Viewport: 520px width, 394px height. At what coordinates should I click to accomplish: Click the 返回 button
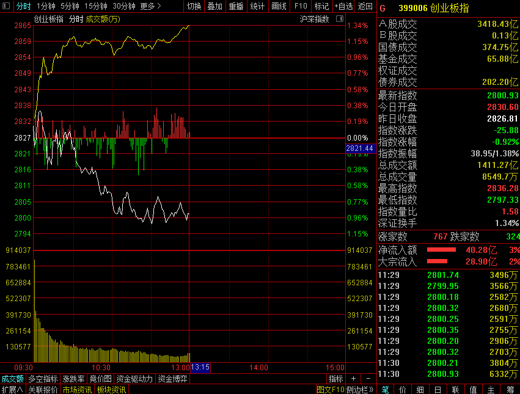pos(365,6)
